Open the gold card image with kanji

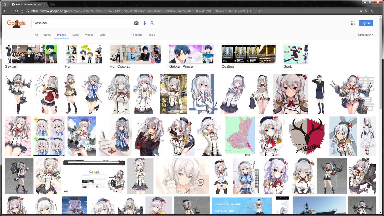(x=173, y=94)
